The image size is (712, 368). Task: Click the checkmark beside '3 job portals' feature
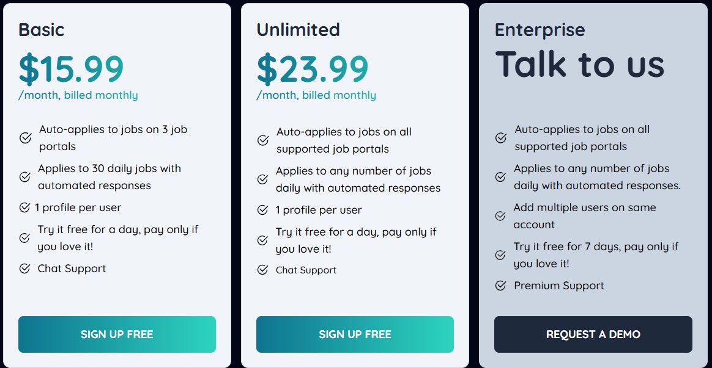pos(25,137)
